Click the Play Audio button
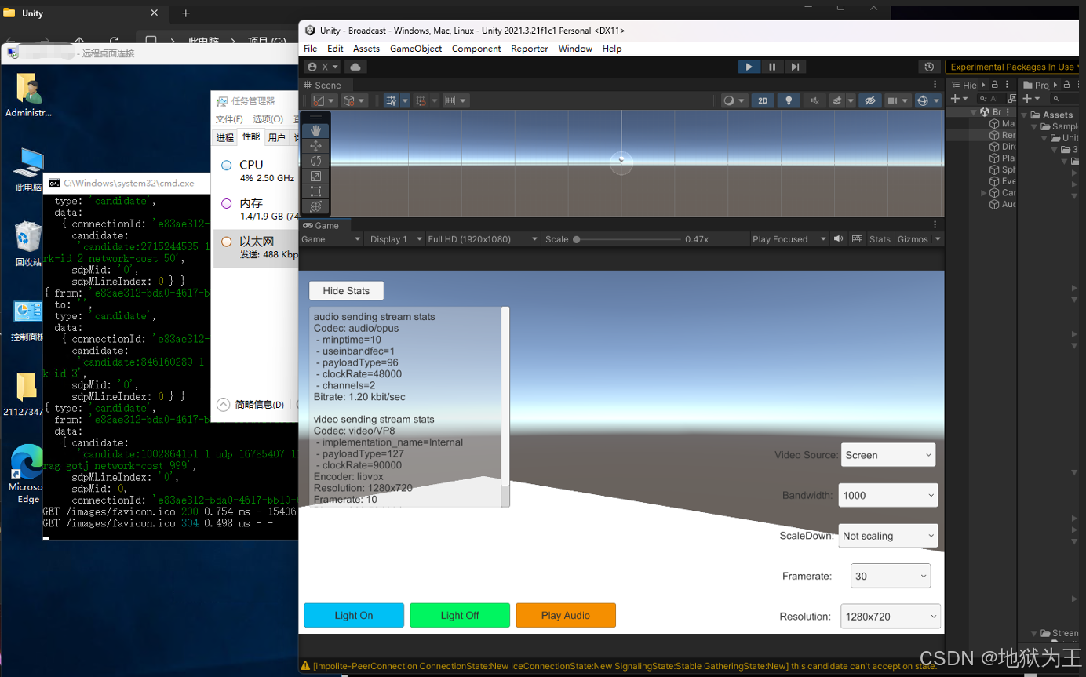 click(566, 615)
